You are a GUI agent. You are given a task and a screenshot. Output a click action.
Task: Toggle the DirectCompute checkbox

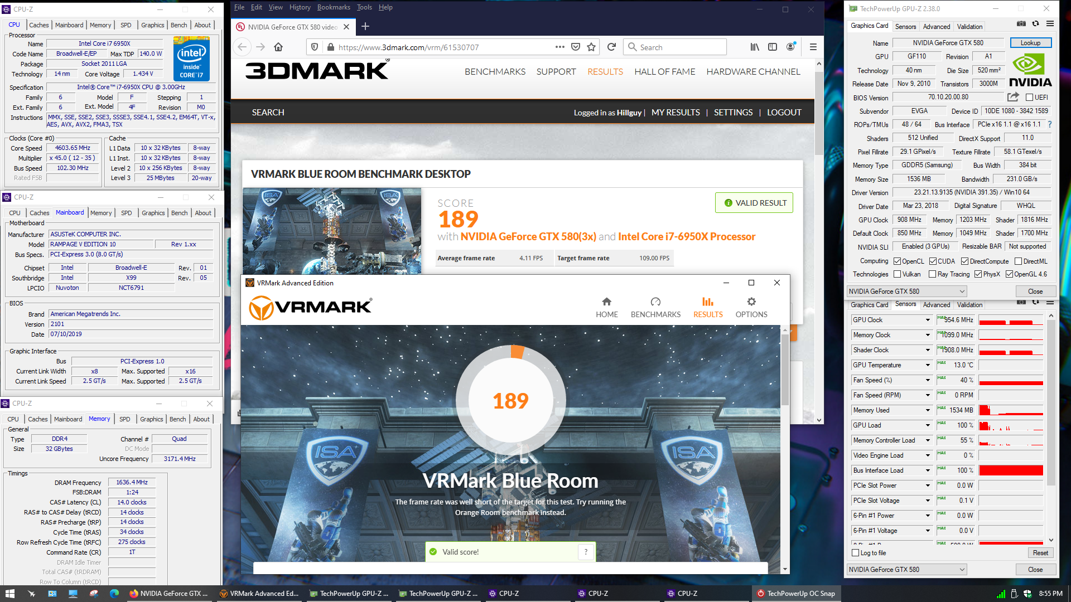coord(965,261)
